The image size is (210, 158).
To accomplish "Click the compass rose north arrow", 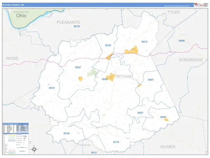I will pos(34,149).
